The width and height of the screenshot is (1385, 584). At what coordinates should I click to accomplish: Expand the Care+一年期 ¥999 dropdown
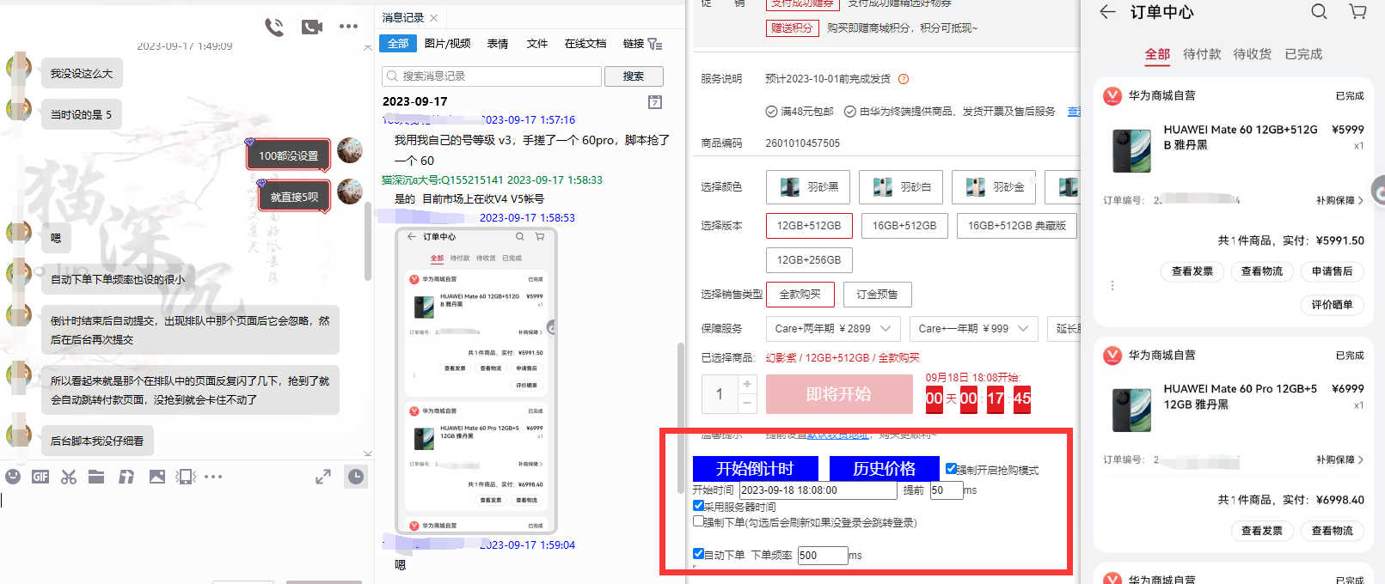(1023, 329)
